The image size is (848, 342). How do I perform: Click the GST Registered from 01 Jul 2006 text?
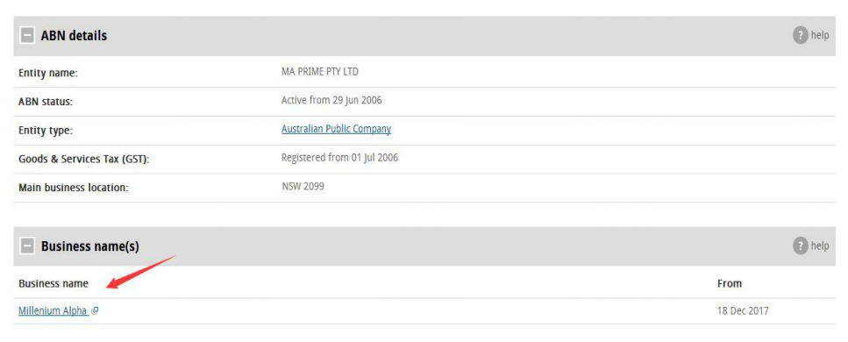pyautogui.click(x=339, y=158)
